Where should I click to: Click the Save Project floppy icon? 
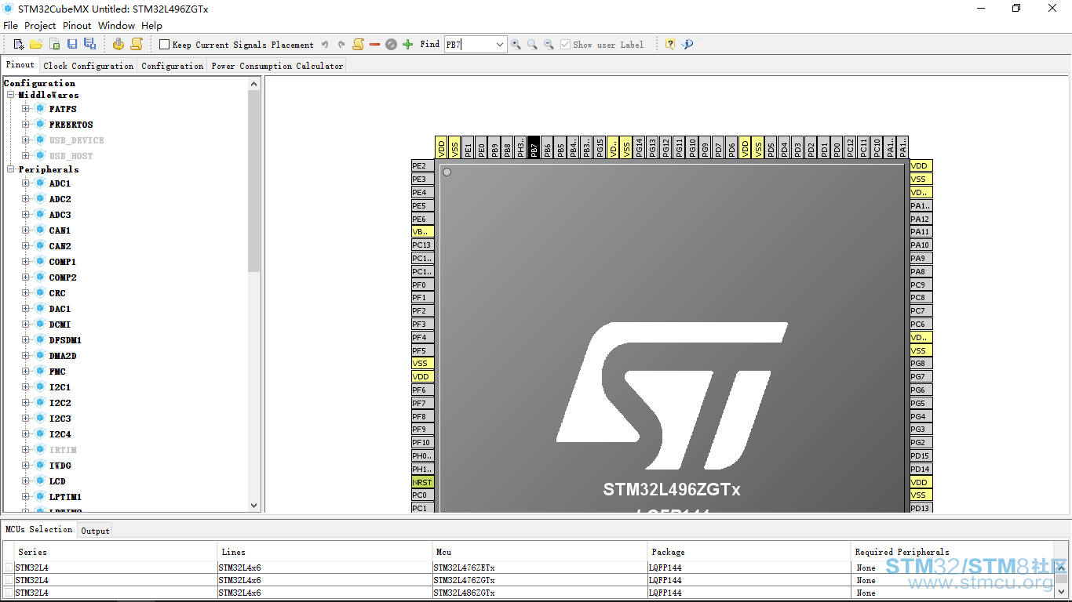coord(72,45)
